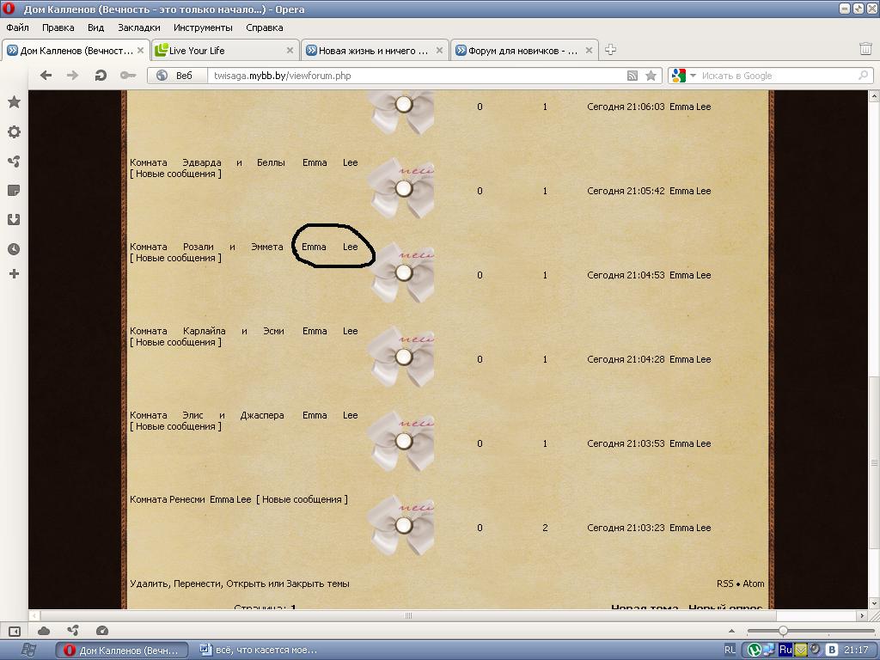Open the gear panel in the sidebar
The height and width of the screenshot is (660, 880).
[14, 131]
